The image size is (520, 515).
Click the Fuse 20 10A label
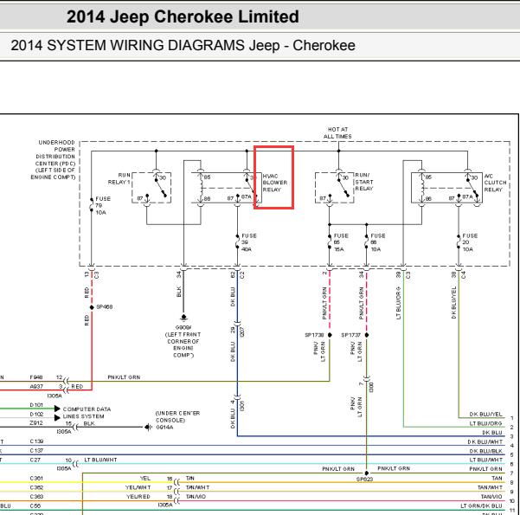(x=470, y=242)
